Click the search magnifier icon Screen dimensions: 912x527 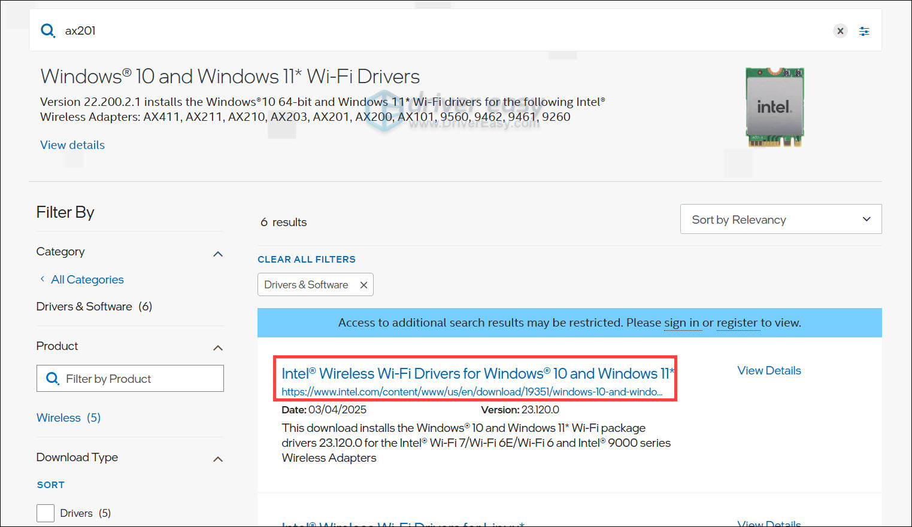pyautogui.click(x=48, y=31)
